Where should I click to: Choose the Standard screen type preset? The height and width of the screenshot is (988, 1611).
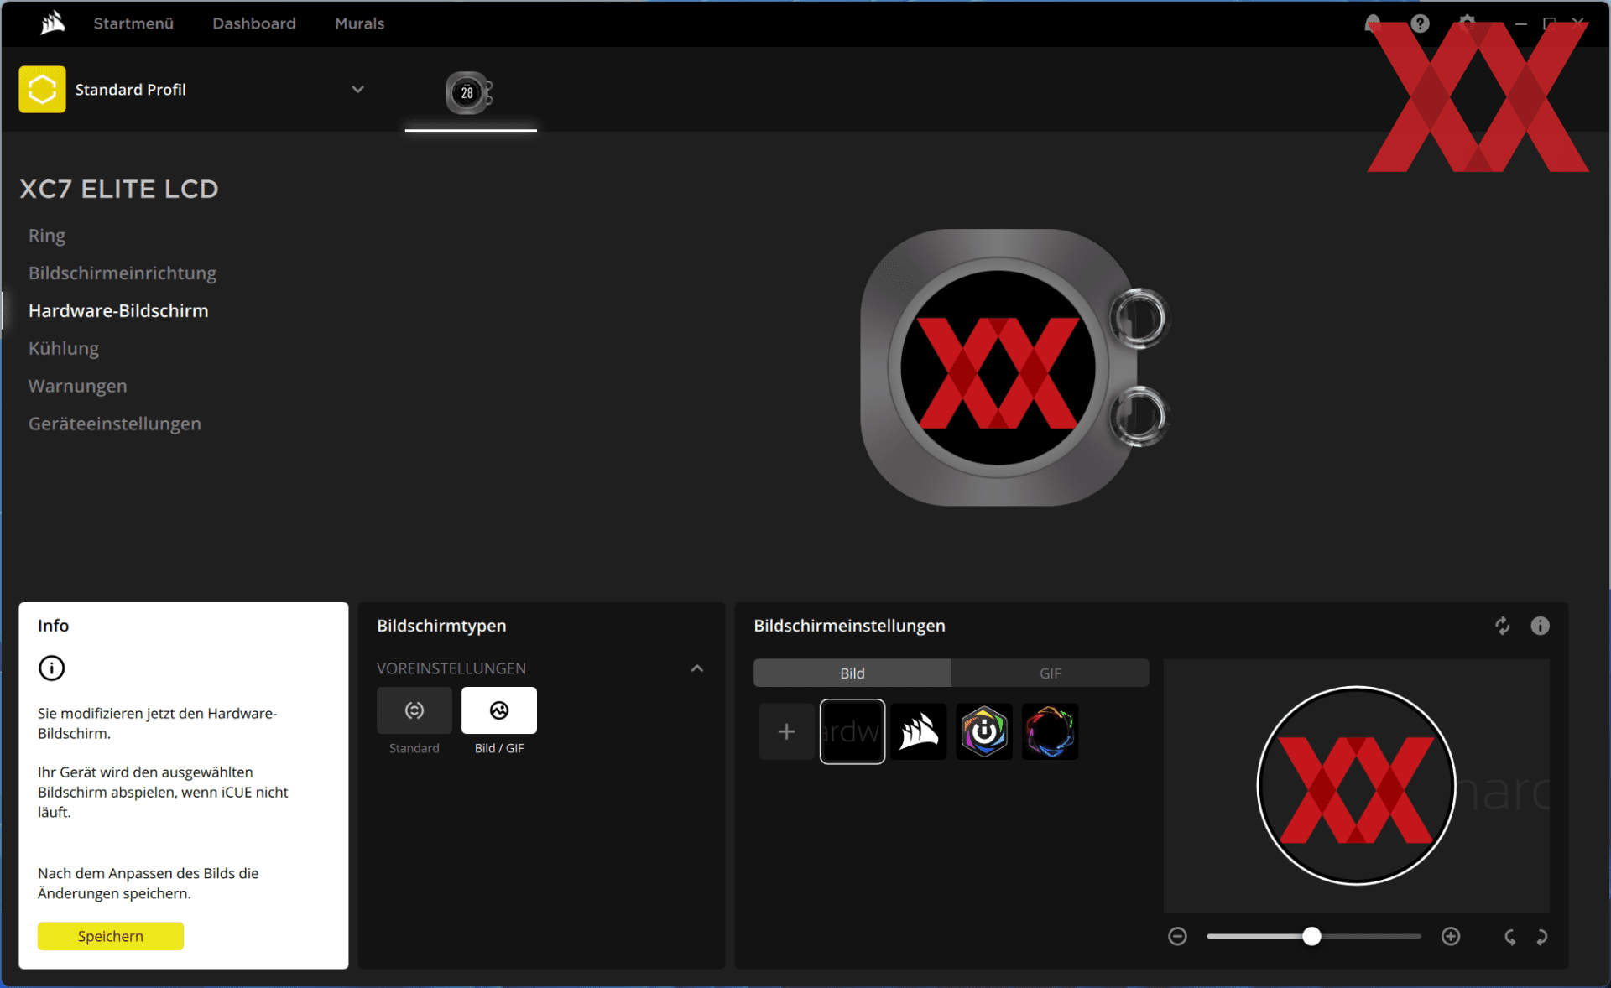click(414, 710)
